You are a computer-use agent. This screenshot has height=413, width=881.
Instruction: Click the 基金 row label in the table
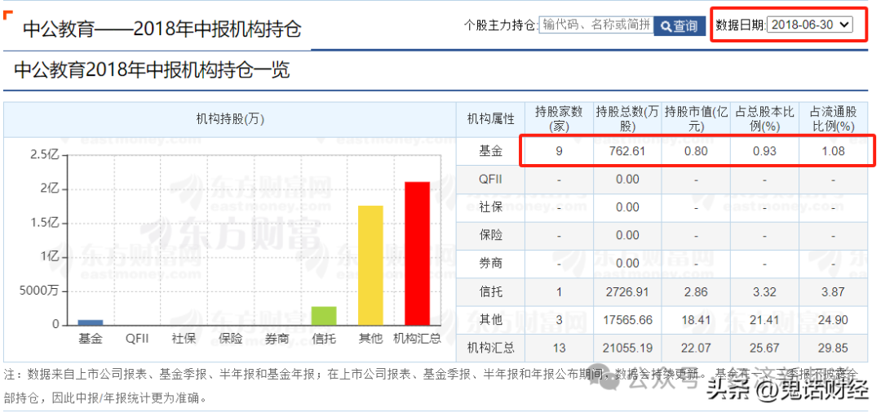point(490,151)
